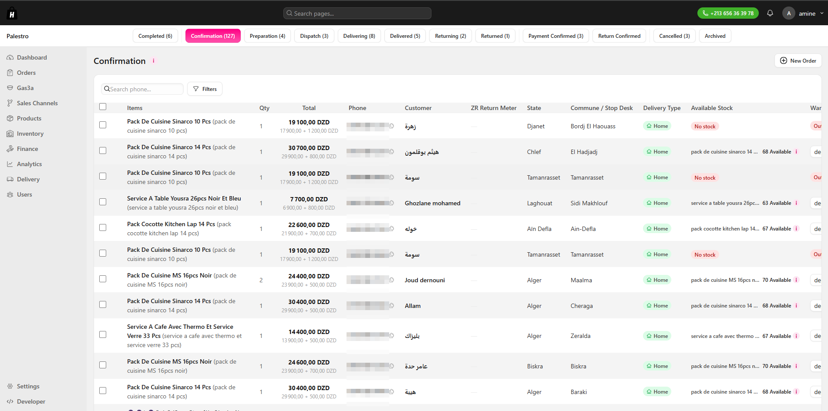Open the Delivering (8) tab
The image size is (828, 411).
pos(359,36)
